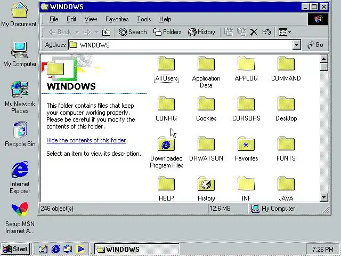The height and width of the screenshot is (256, 341).
Task: Select the Application Data folder
Action: 206,72
